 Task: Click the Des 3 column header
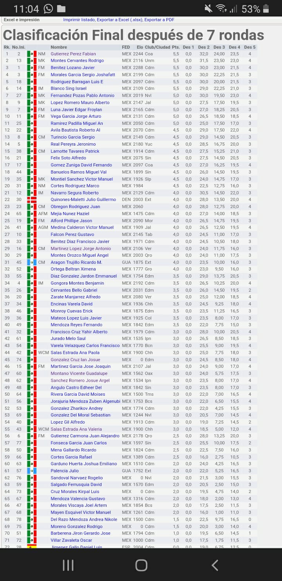(219, 47)
